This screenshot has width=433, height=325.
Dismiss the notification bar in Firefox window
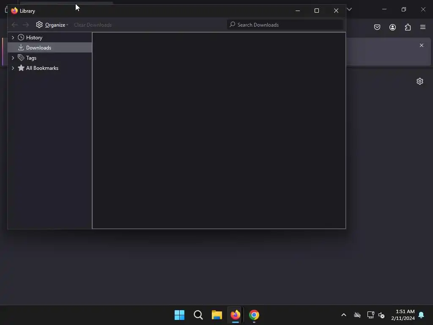tap(422, 45)
